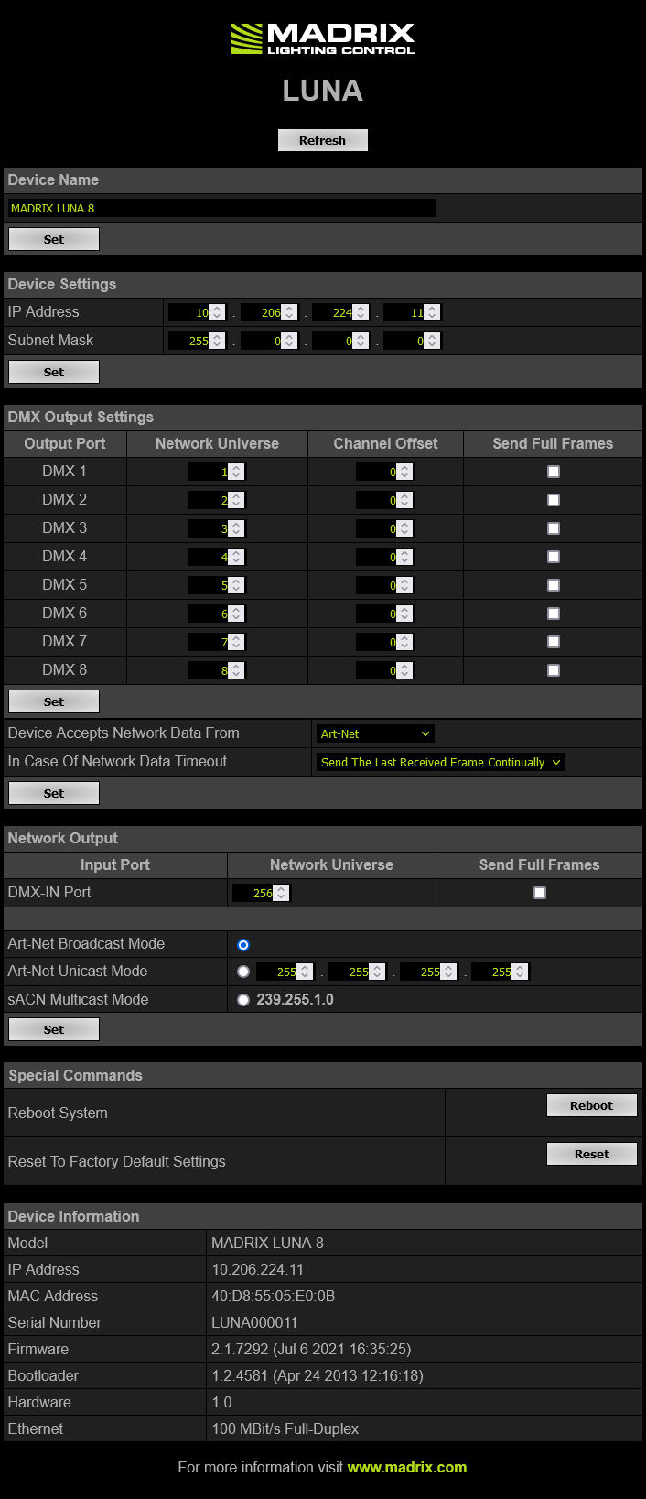The height and width of the screenshot is (1499, 646).
Task: Enable Send Full Frames for DMX 2
Action: 554,500
